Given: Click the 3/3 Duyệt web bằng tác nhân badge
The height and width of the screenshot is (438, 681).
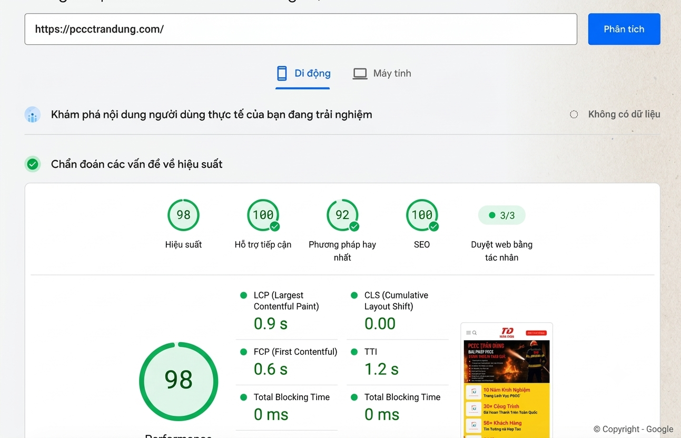Looking at the screenshot, I should [x=501, y=215].
